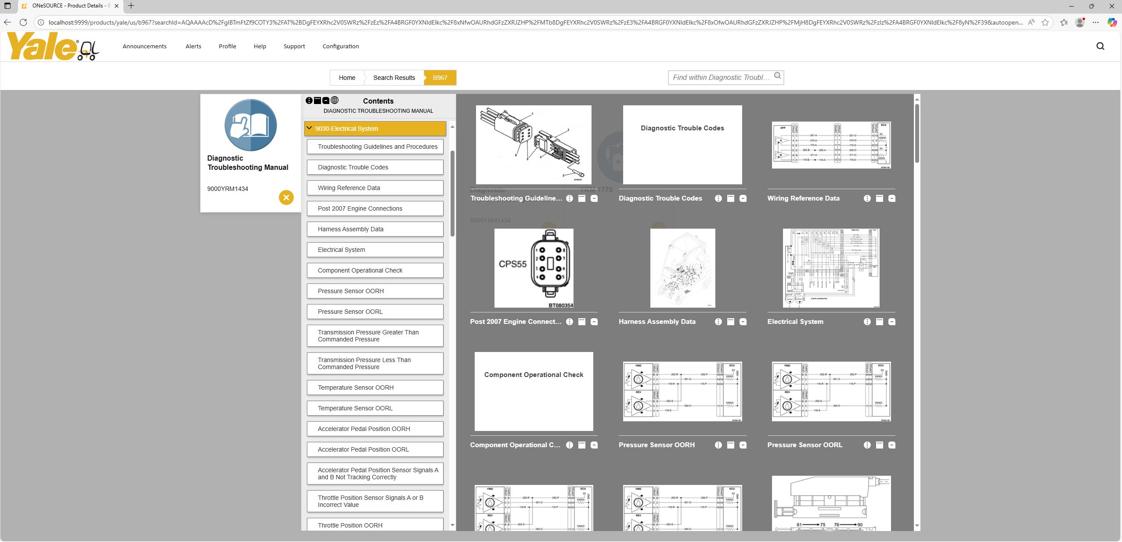Open Temperature Sensor OORH entry
Viewport: 1122px width, 542px height.
(375, 388)
